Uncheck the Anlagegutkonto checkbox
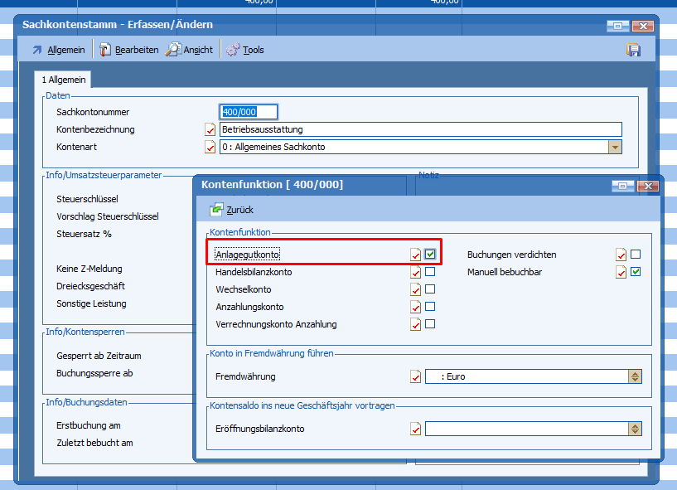Screen dimensions: 677x490 430,254
